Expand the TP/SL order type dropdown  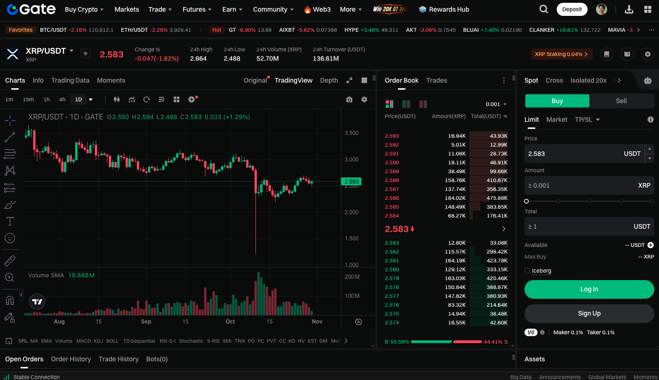tap(587, 120)
